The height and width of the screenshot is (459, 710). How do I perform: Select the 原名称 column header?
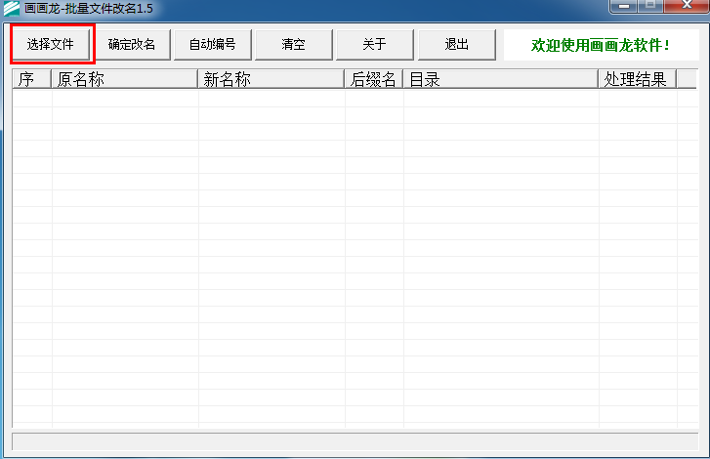click(x=125, y=79)
